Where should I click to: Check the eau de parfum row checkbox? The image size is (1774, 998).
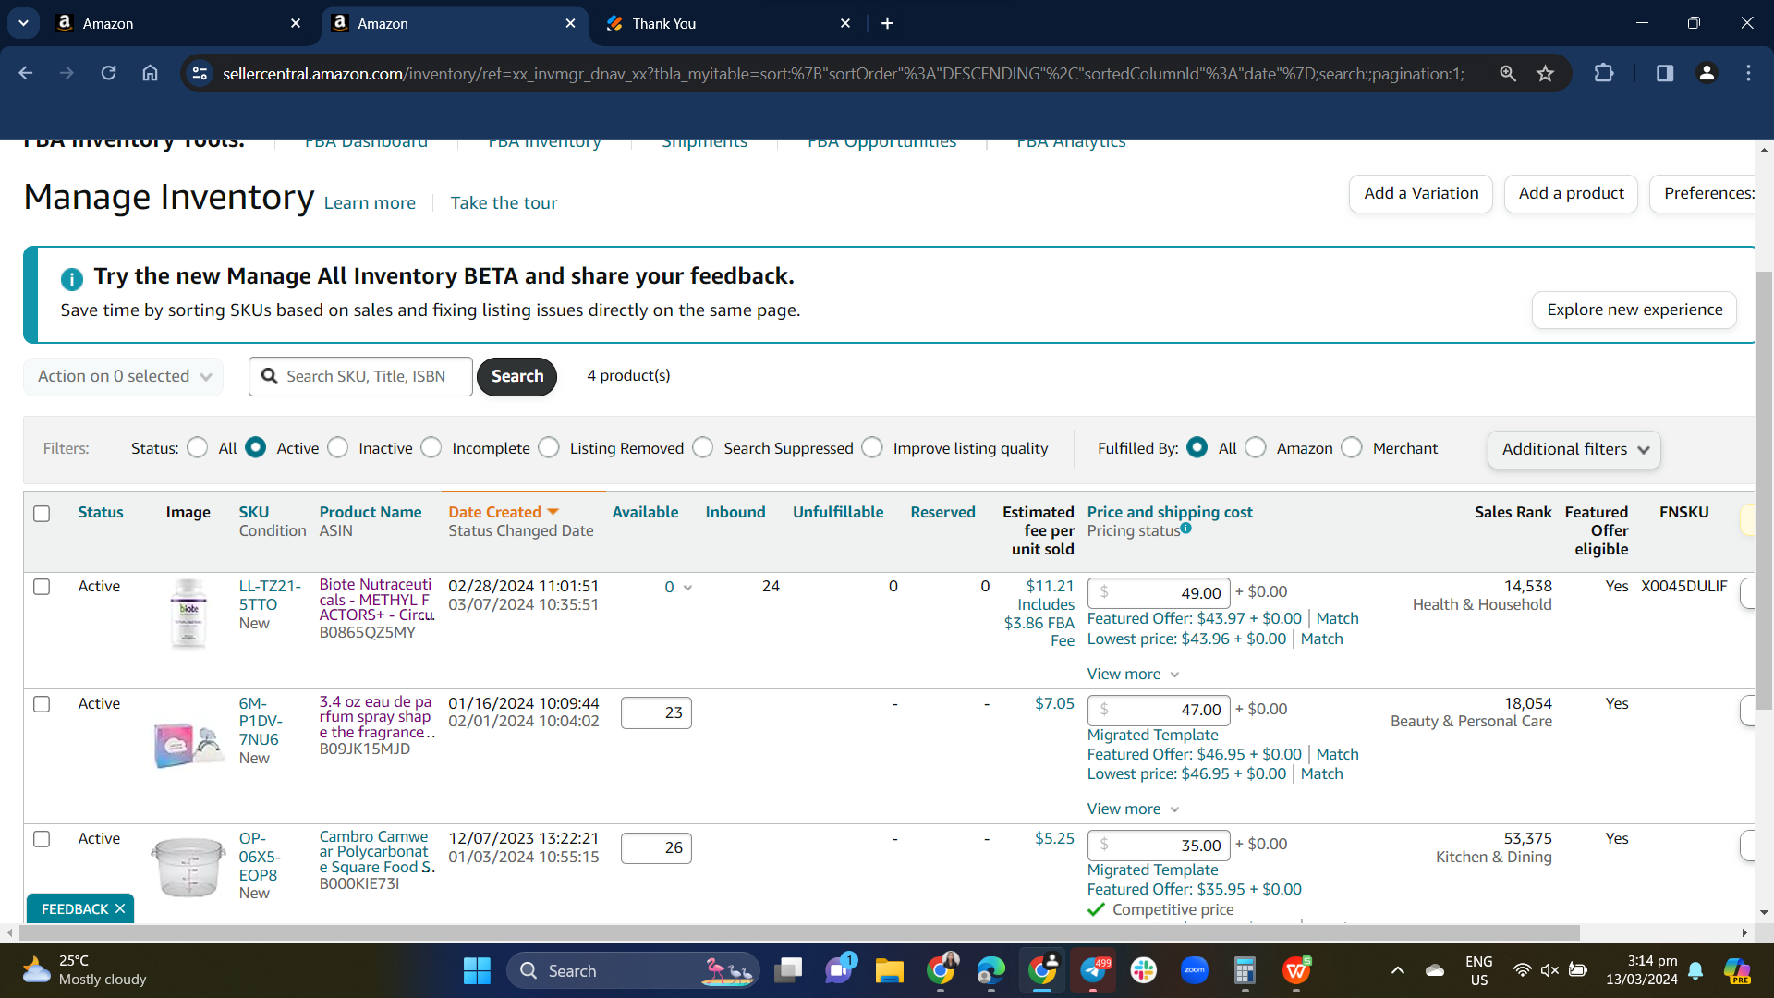click(42, 704)
